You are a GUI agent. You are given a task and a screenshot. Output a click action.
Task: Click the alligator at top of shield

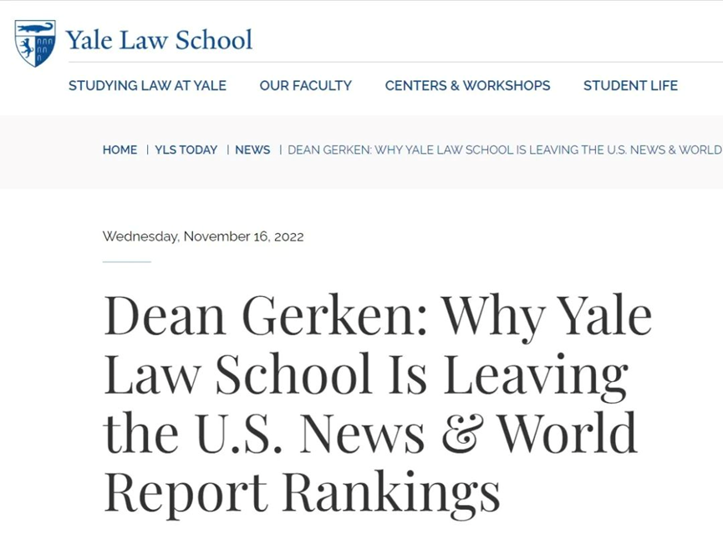coord(35,28)
